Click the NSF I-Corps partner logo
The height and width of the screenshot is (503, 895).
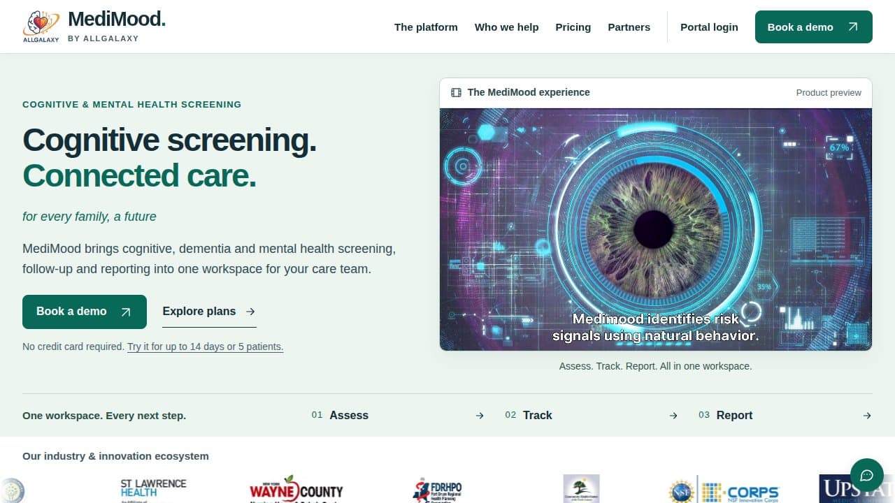(x=724, y=490)
